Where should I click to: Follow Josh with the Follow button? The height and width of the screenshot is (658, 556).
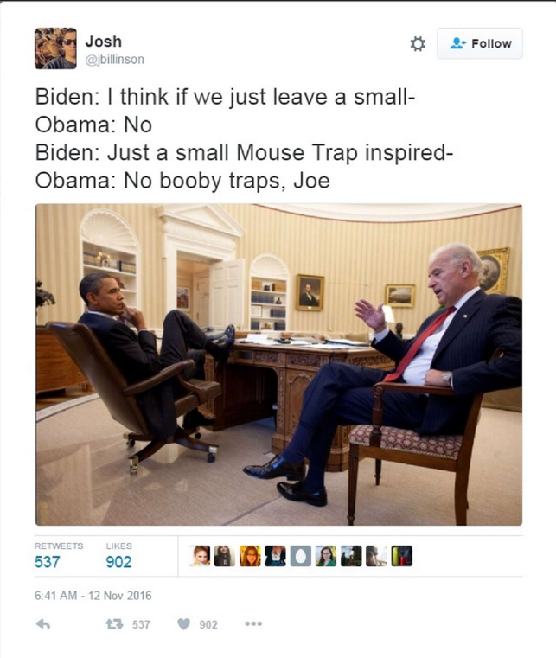[480, 43]
